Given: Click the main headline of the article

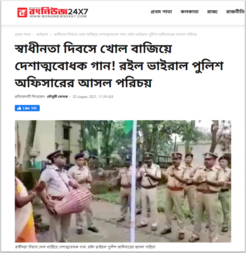Looking at the screenshot, I should (x=119, y=66).
